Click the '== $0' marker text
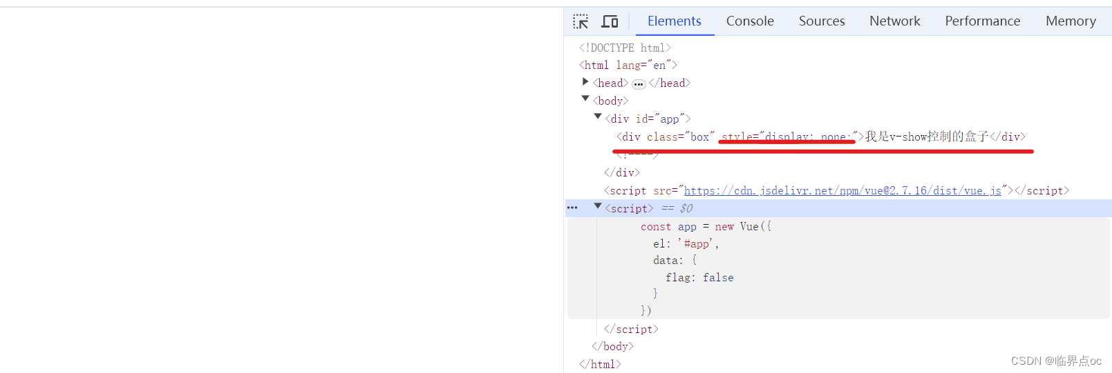The image size is (1112, 373). (677, 208)
